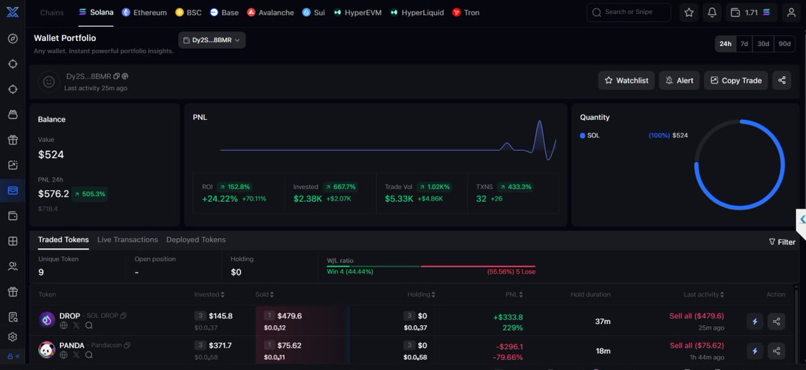Click the DROP token search icon
Viewport: 806px width, 370px height.
(x=89, y=325)
